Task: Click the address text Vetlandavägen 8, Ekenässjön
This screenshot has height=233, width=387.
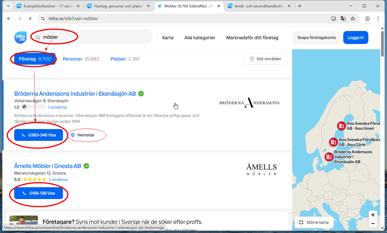Action: 41,101
